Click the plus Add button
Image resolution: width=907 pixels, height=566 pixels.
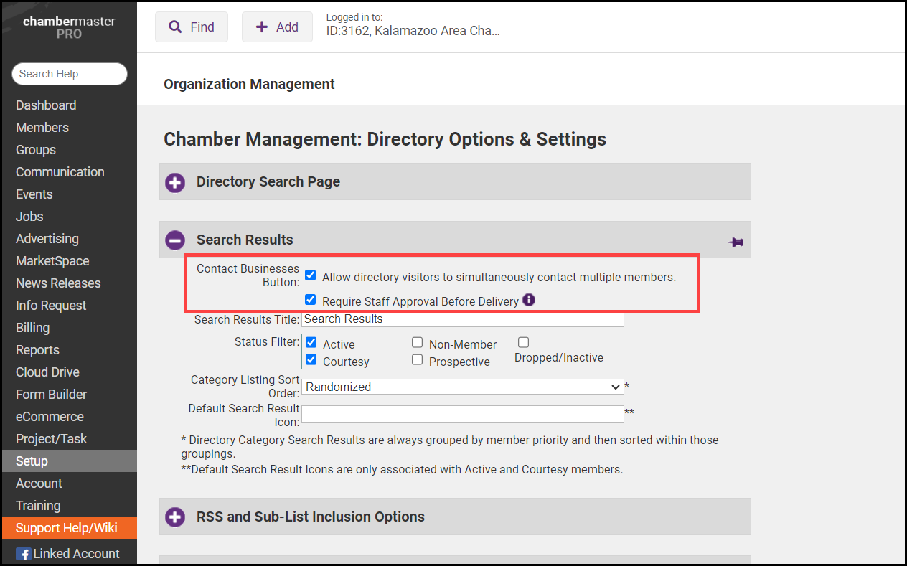click(x=277, y=27)
